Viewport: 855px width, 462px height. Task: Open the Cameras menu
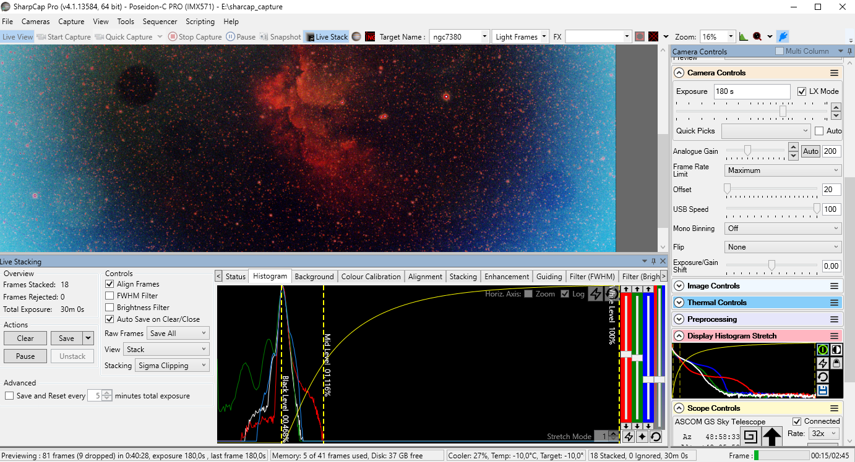[x=36, y=22]
